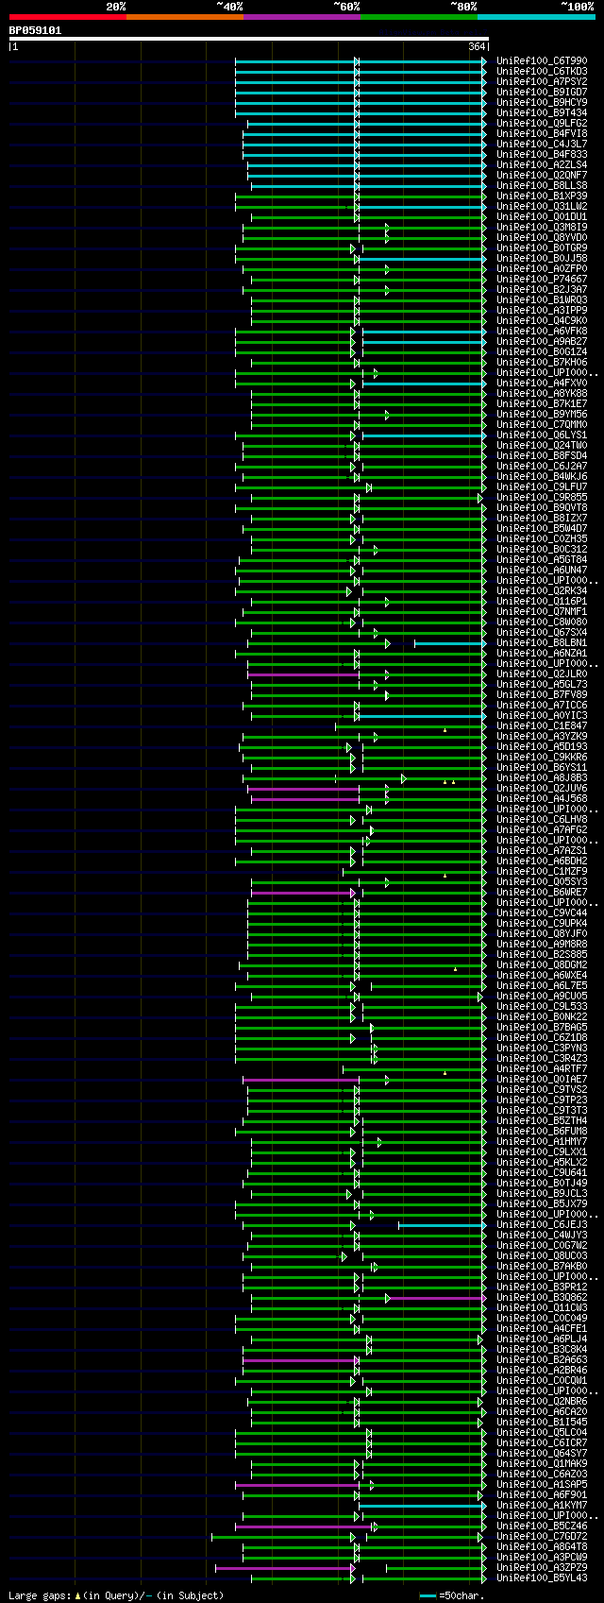Select hit label UniRef100_B0C312
The height and width of the screenshot is (1603, 604).
click(x=542, y=549)
